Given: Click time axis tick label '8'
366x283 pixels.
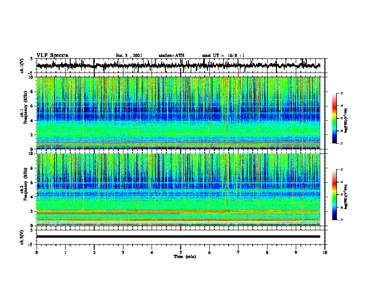Looking at the screenshot, I should 267,252.
